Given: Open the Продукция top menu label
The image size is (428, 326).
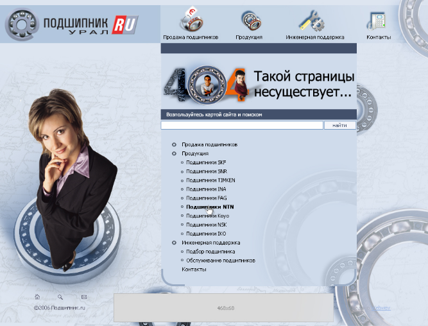Looking at the screenshot, I should click(249, 37).
